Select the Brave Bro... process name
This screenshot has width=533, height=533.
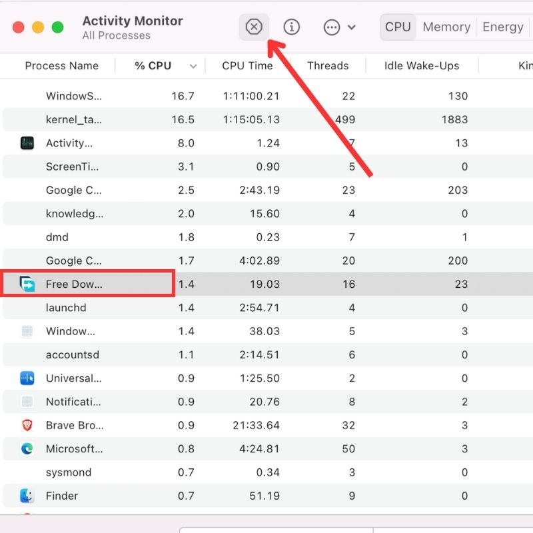75,425
